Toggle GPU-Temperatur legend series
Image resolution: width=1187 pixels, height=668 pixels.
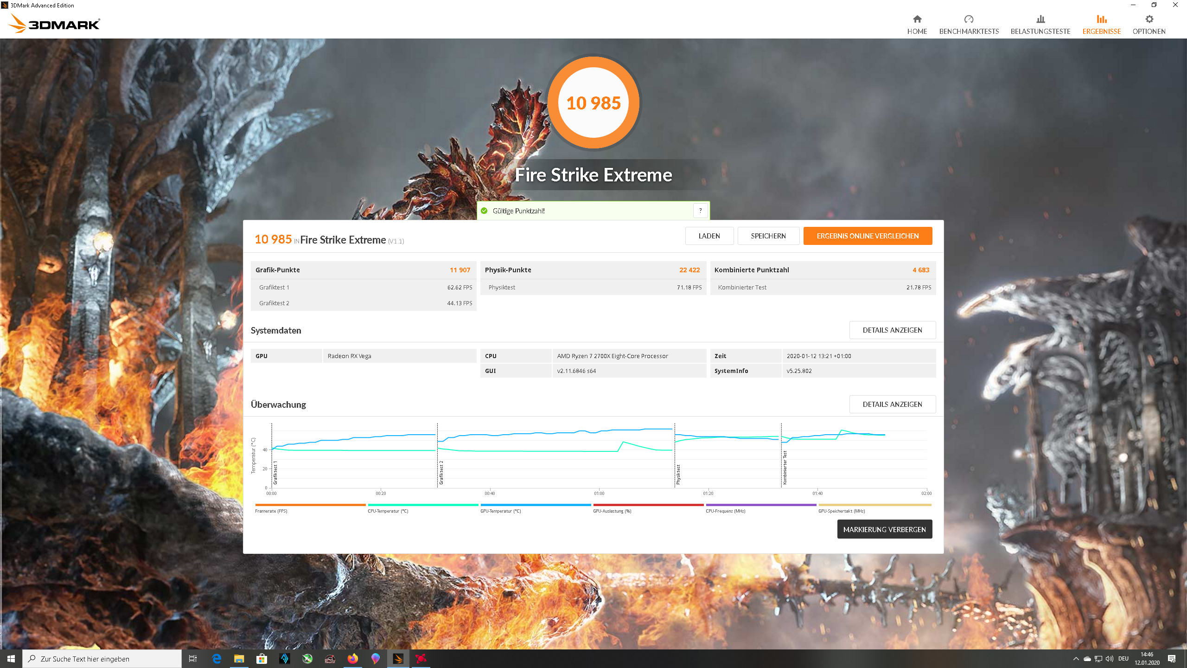[535, 505]
